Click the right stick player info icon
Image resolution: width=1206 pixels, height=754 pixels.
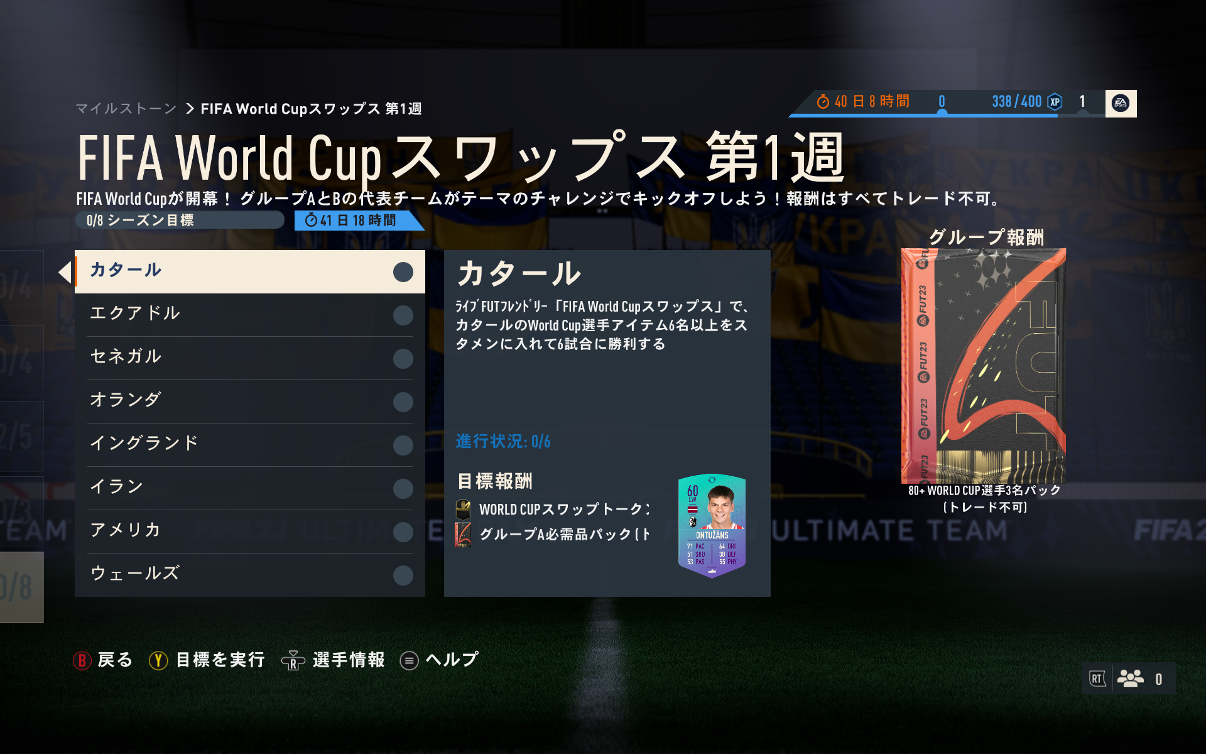pos(293,660)
